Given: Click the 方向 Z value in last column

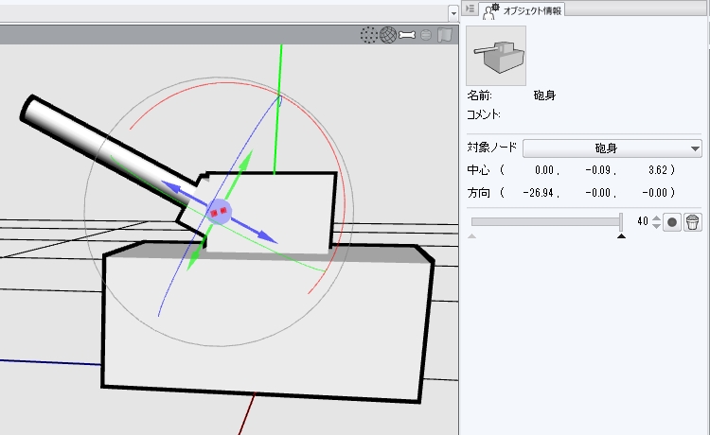Looking at the screenshot, I should coord(655,193).
